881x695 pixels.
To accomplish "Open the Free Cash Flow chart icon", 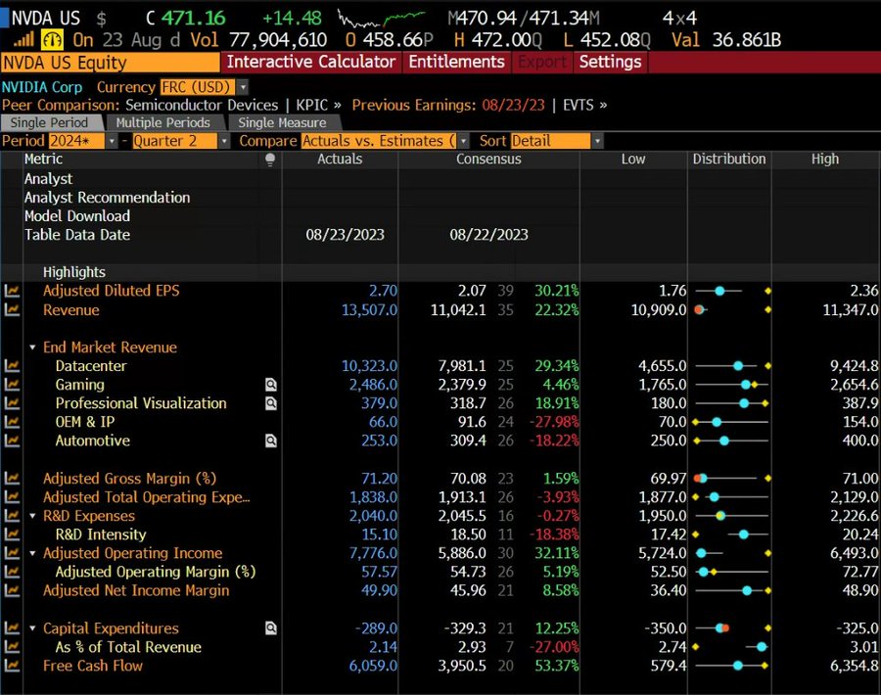I will (x=11, y=666).
